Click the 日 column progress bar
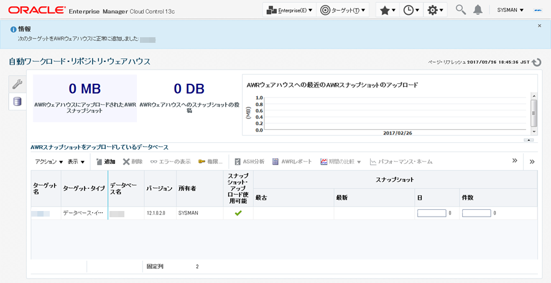The width and height of the screenshot is (551, 283). point(432,213)
